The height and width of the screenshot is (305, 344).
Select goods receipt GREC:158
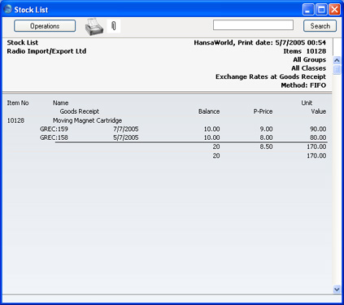click(x=54, y=137)
